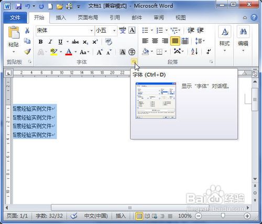Open the Change Case Aa dropdown
The height and width of the screenshot is (224, 262).
pyautogui.click(x=85, y=52)
